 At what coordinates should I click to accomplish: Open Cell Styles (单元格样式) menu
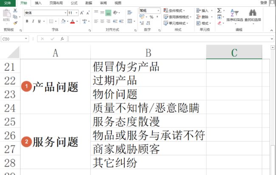[176, 23]
